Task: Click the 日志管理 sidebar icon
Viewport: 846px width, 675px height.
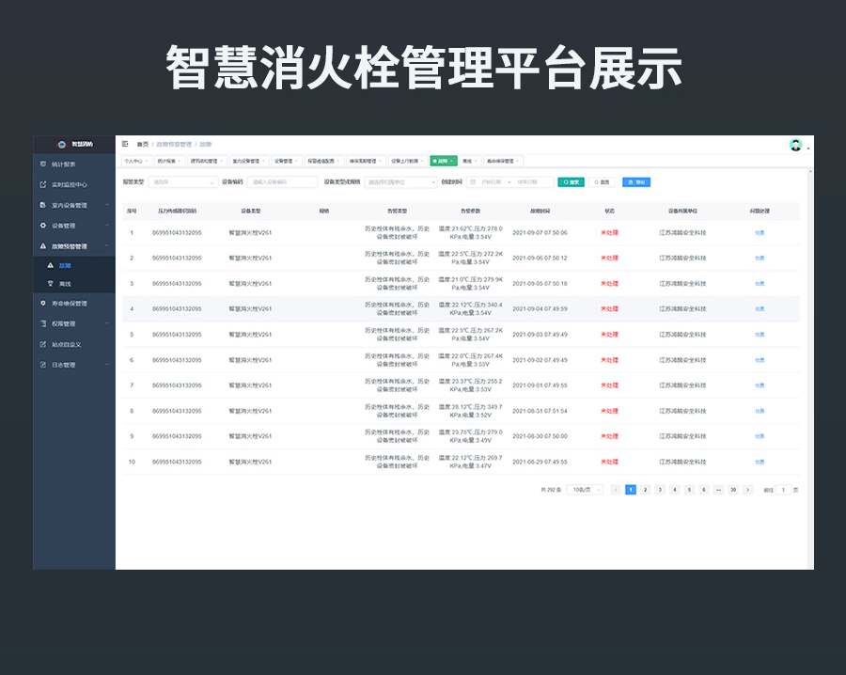Action: click(42, 365)
